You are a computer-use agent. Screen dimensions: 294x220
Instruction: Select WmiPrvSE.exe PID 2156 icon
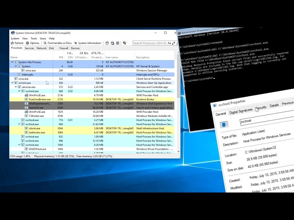point(27,95)
